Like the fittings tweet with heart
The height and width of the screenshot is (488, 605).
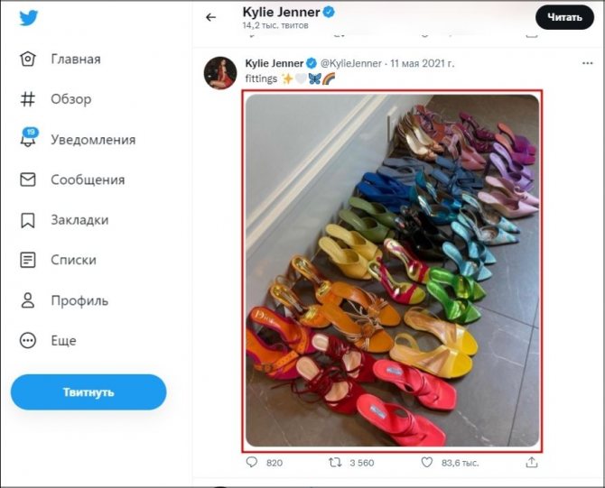pos(427,462)
